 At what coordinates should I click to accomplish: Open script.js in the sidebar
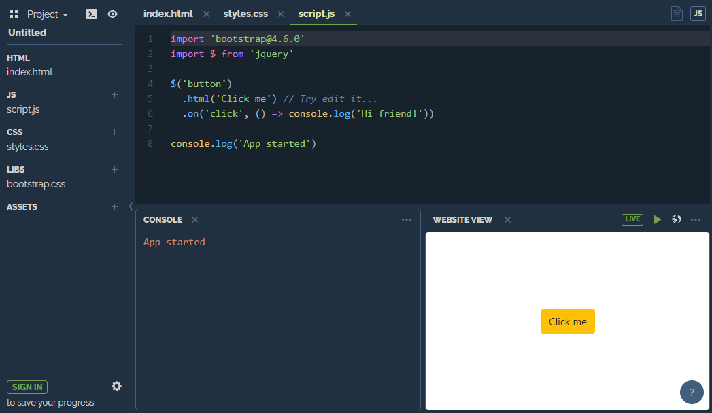pos(23,109)
